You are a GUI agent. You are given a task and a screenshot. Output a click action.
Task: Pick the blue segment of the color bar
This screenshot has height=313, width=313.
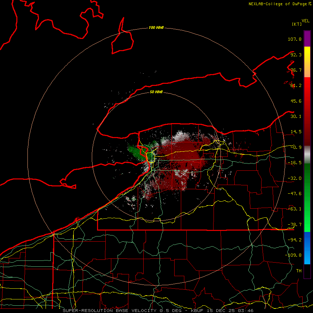coord(307,248)
